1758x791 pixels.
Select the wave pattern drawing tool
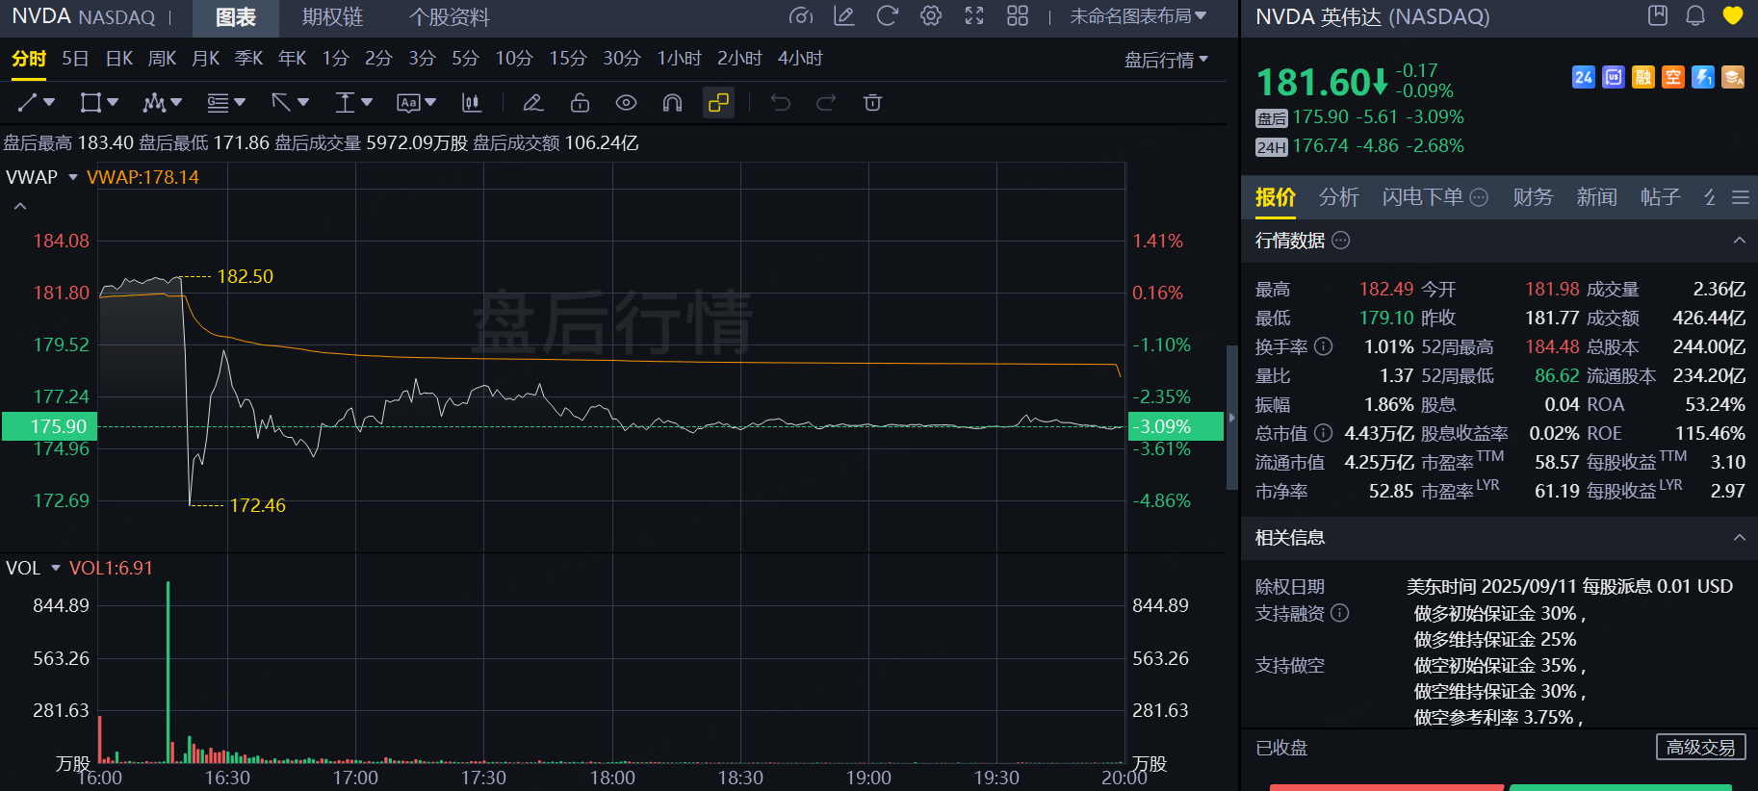pyautogui.click(x=154, y=102)
